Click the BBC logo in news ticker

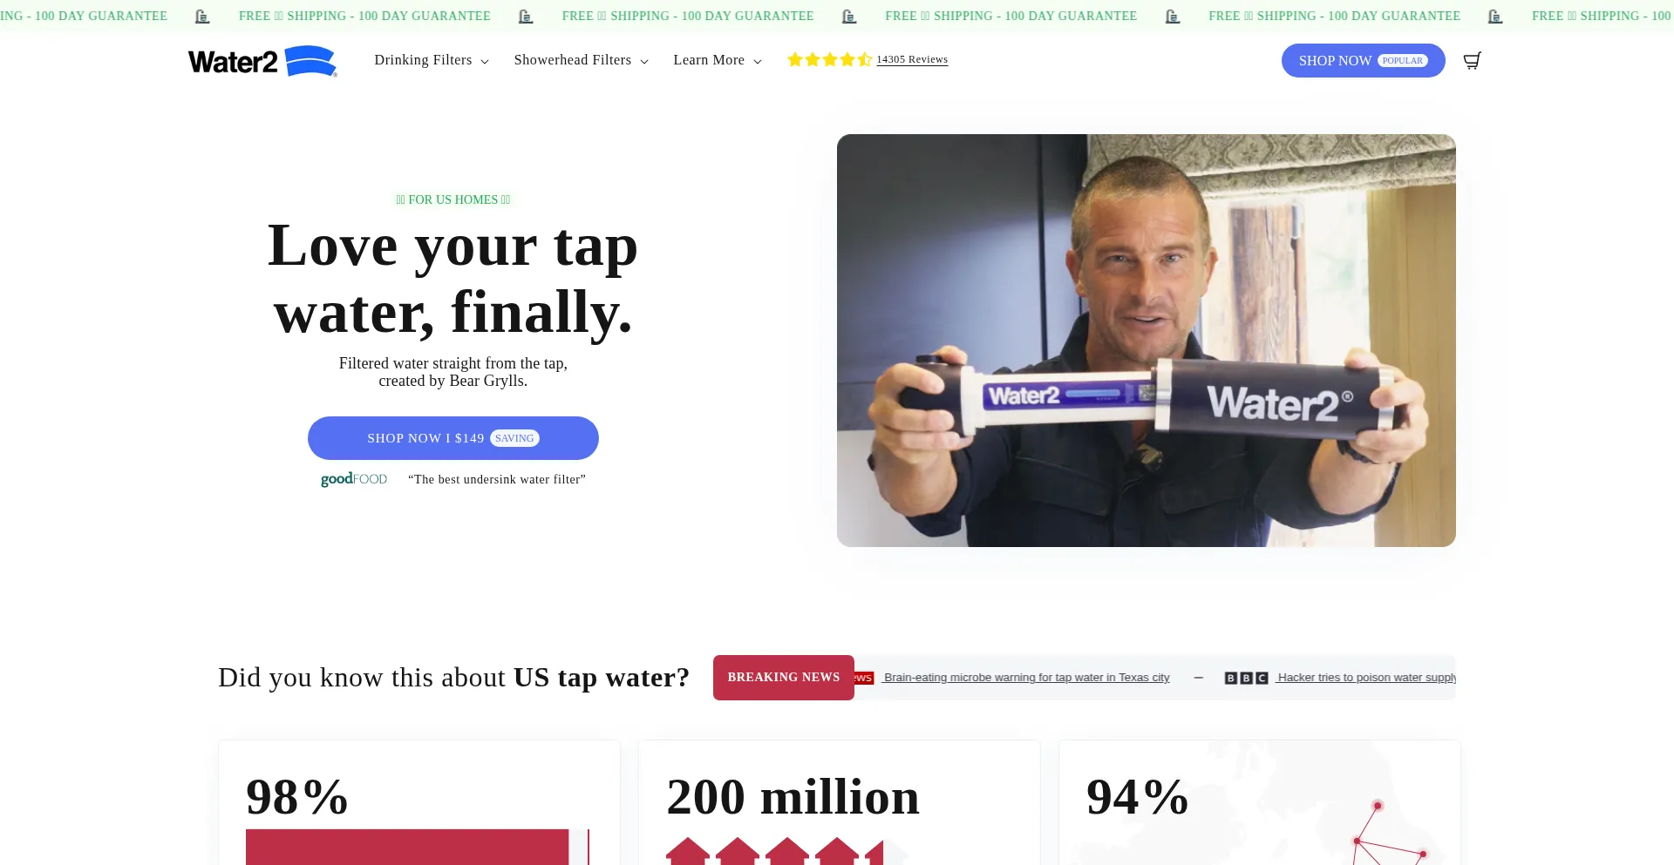(1246, 678)
